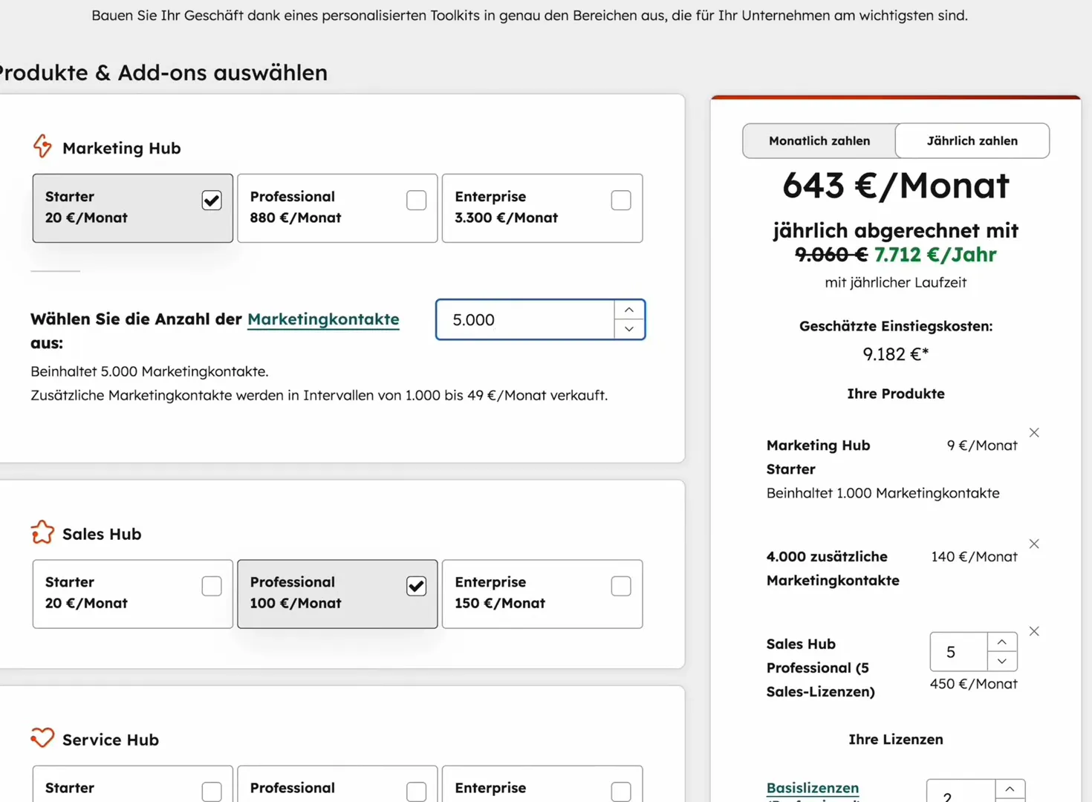Click the 'Produkte & Add-ons auswählen' heading
Image resolution: width=1092 pixels, height=802 pixels.
coord(163,73)
